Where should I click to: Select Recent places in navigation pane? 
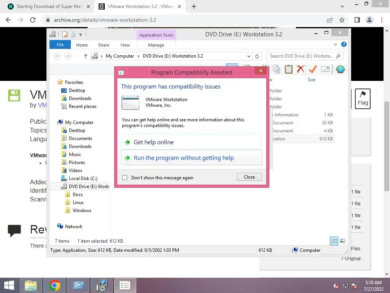pos(83,106)
